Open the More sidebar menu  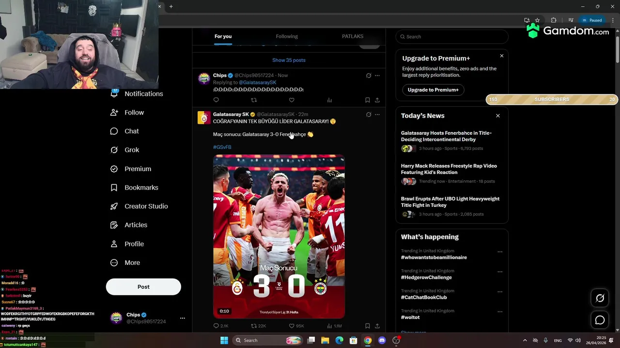pyautogui.click(x=125, y=263)
